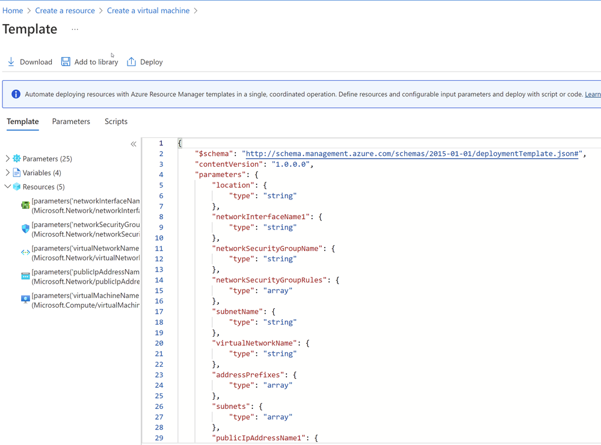
Task: Collapse the tree panel with double chevron
Action: tap(134, 145)
